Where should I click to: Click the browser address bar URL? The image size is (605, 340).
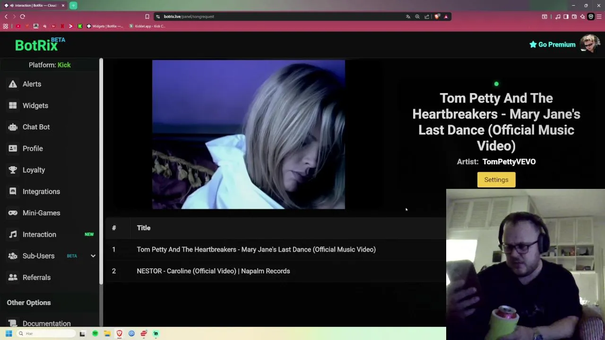click(189, 17)
